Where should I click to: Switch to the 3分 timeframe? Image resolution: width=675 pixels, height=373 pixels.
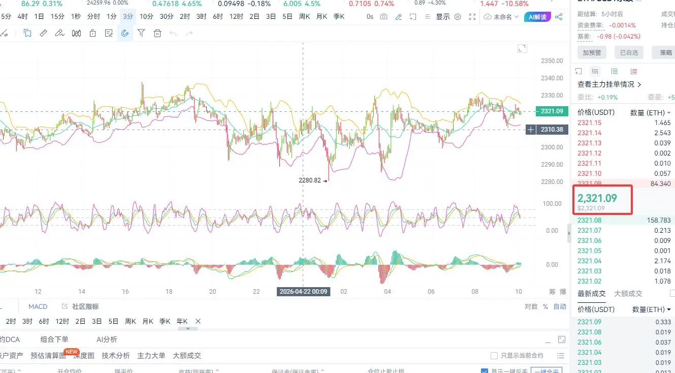click(x=128, y=16)
